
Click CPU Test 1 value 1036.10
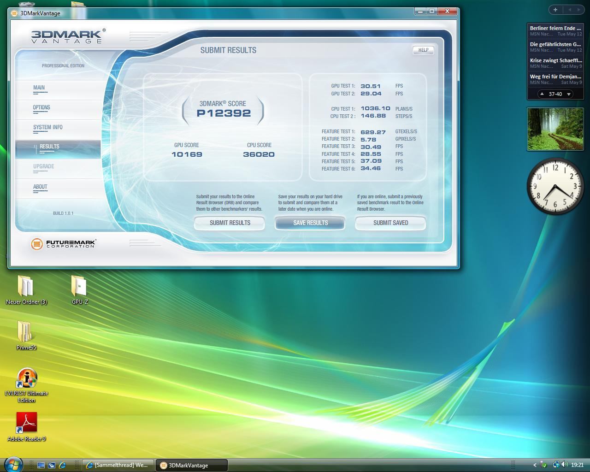375,109
